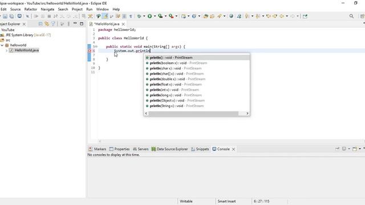Click the error marker on line 6
This screenshot has width=365, height=205.
(x=89, y=51)
